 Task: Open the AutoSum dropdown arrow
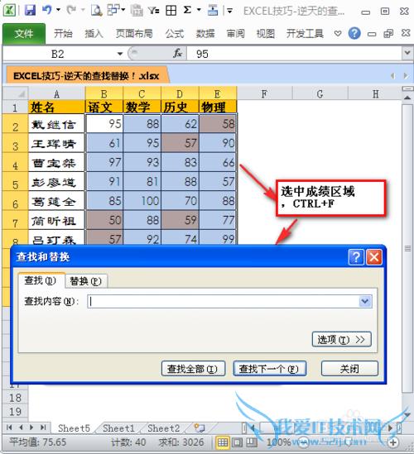[199, 10]
